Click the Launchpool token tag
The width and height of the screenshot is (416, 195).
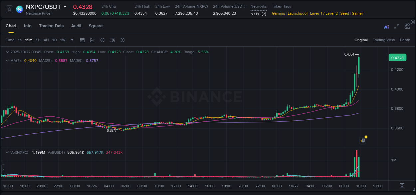click(298, 13)
